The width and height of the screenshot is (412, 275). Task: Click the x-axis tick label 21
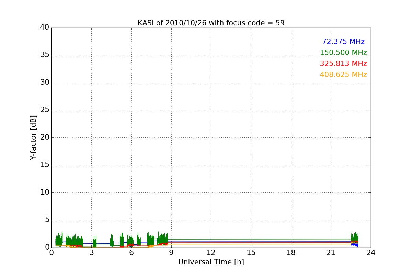tap(331, 253)
